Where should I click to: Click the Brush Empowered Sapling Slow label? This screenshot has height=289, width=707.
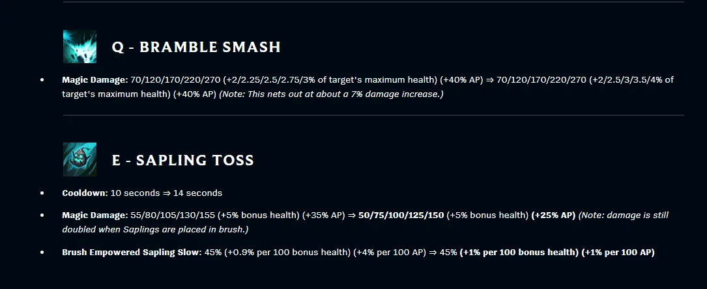click(132, 252)
